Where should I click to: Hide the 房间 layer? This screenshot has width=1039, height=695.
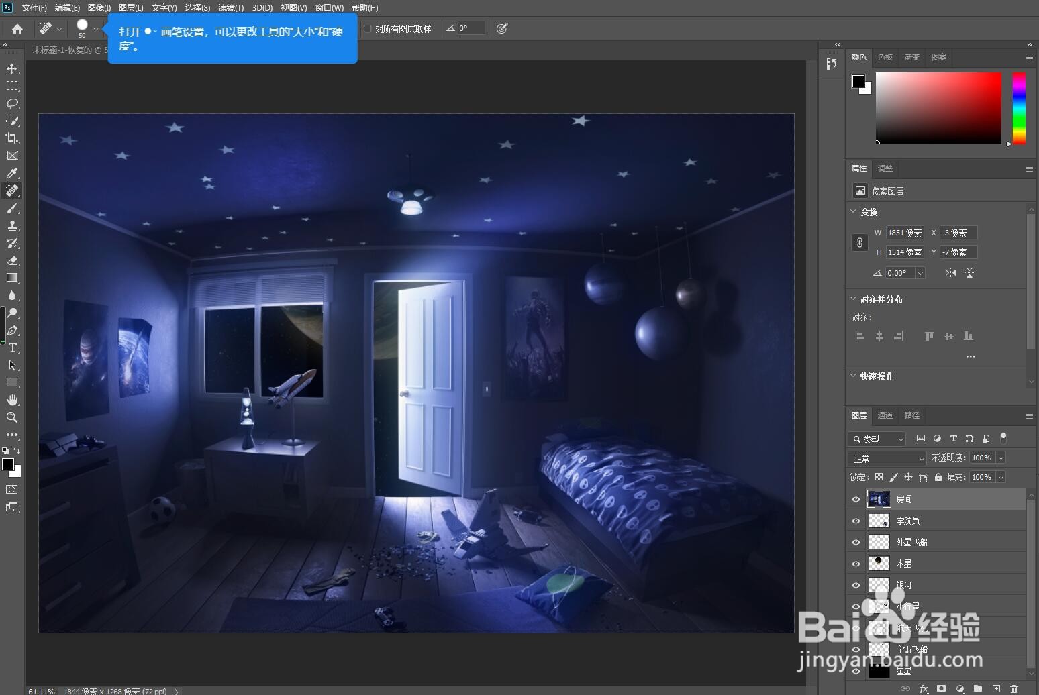(x=856, y=499)
